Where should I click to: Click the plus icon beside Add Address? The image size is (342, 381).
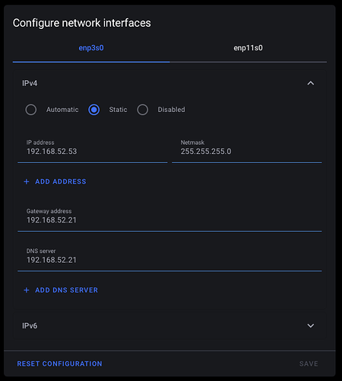click(27, 181)
